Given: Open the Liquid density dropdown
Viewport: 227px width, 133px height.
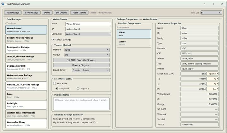Looking at the screenshot, I should pyautogui.click(x=90, y=70).
